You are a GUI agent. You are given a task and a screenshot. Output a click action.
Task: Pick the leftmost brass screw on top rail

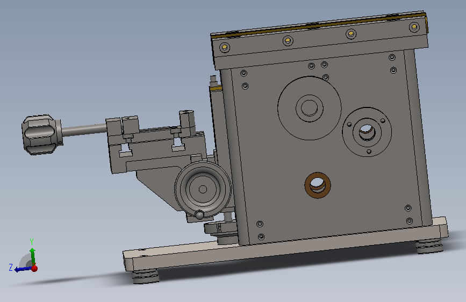(x=224, y=47)
